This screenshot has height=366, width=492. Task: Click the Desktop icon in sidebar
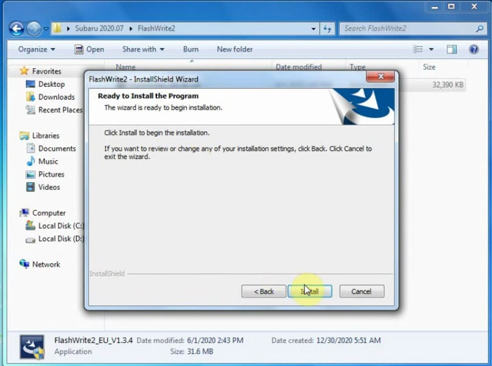point(31,84)
